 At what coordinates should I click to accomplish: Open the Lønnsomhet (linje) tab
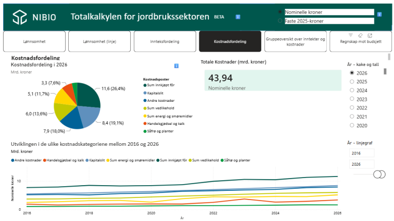(x=100, y=41)
